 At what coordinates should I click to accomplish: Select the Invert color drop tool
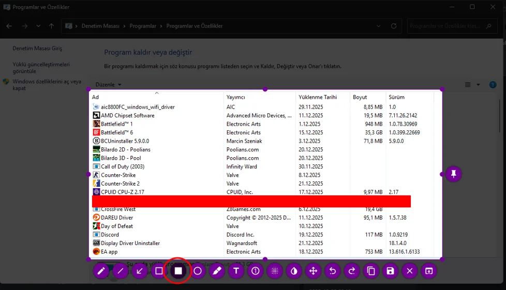(x=294, y=271)
